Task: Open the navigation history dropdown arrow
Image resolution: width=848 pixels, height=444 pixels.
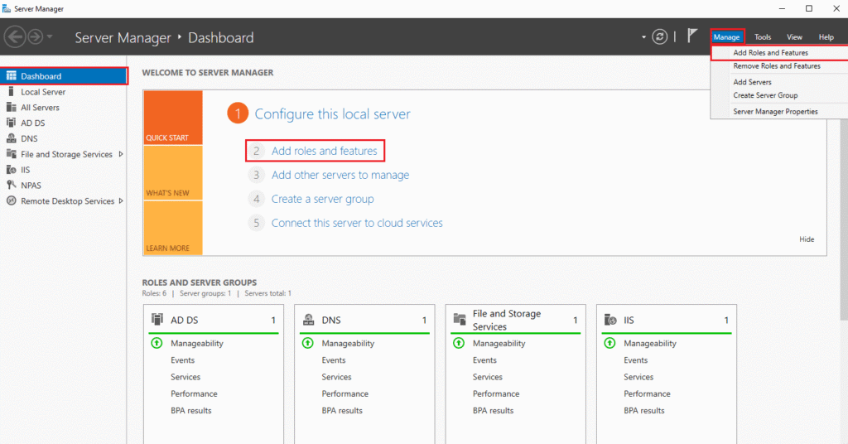Action: pyautogui.click(x=50, y=36)
